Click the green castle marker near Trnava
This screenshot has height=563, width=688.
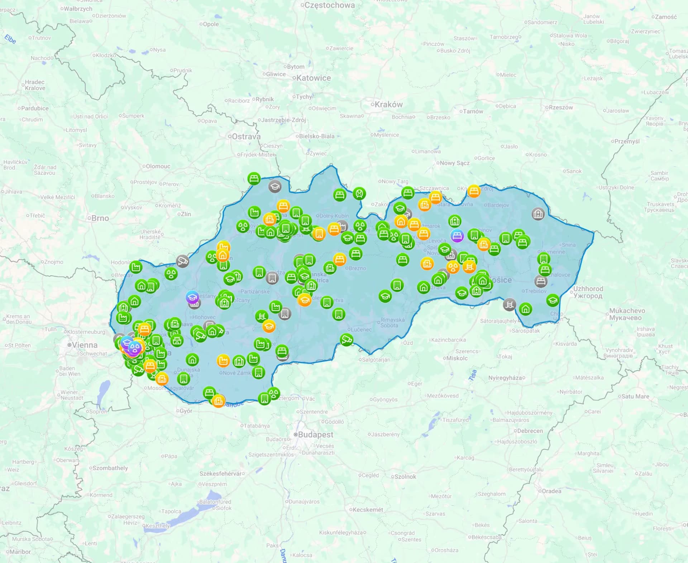click(177, 340)
